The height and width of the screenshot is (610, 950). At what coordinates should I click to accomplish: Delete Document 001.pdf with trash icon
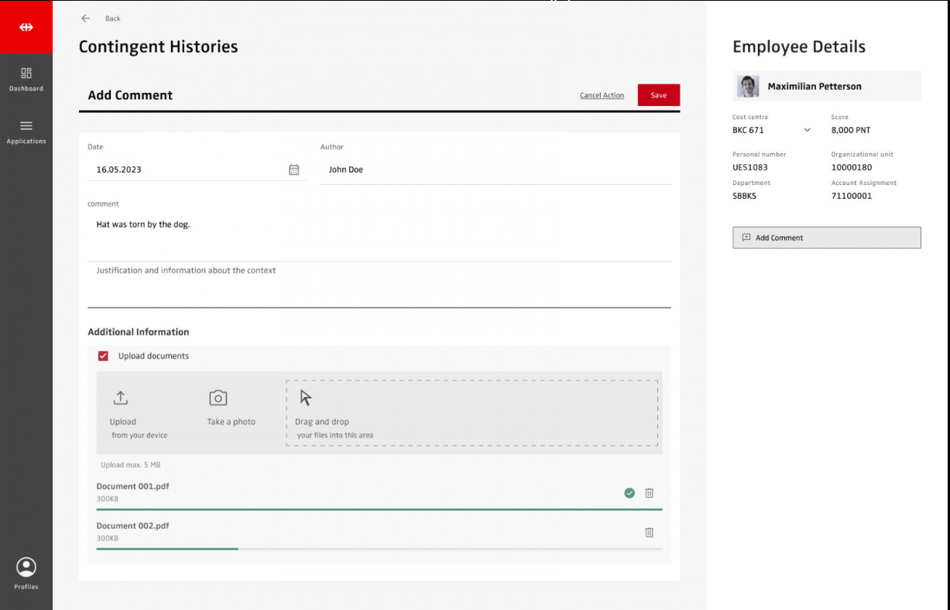[649, 493]
